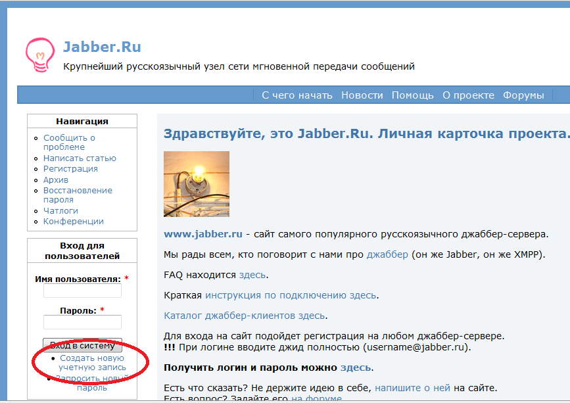
Task: Follow the "джаббер" link in the text
Action: pyautogui.click(x=387, y=254)
